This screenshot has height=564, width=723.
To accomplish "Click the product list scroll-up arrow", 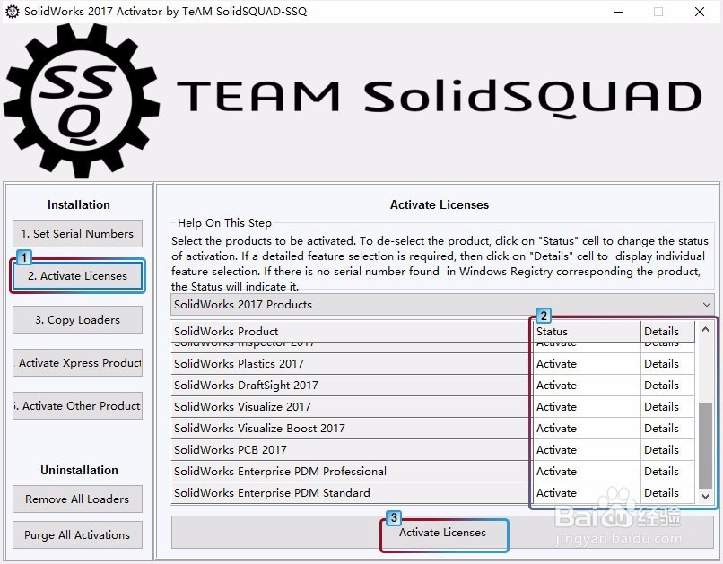I will click(705, 329).
